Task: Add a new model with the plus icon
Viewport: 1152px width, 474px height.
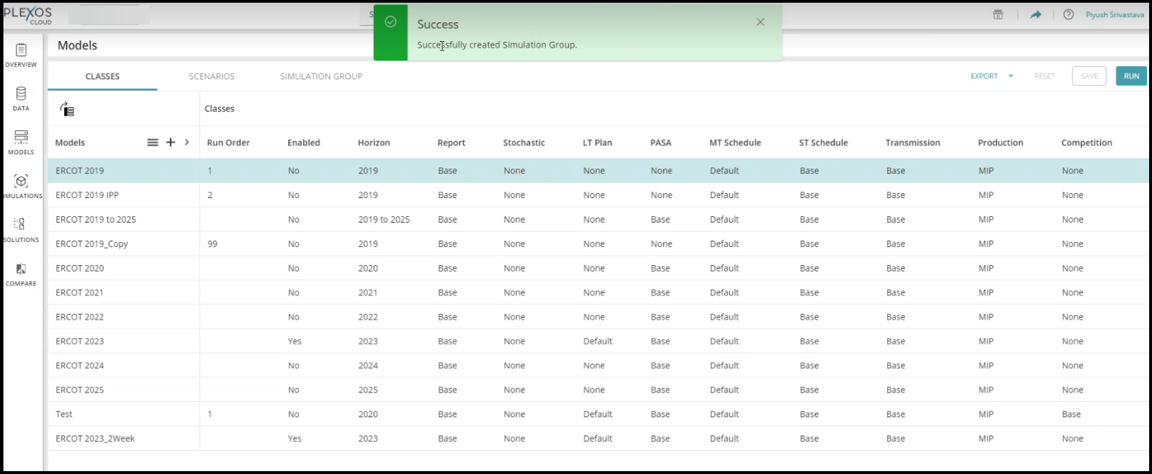Action: pyautogui.click(x=171, y=143)
